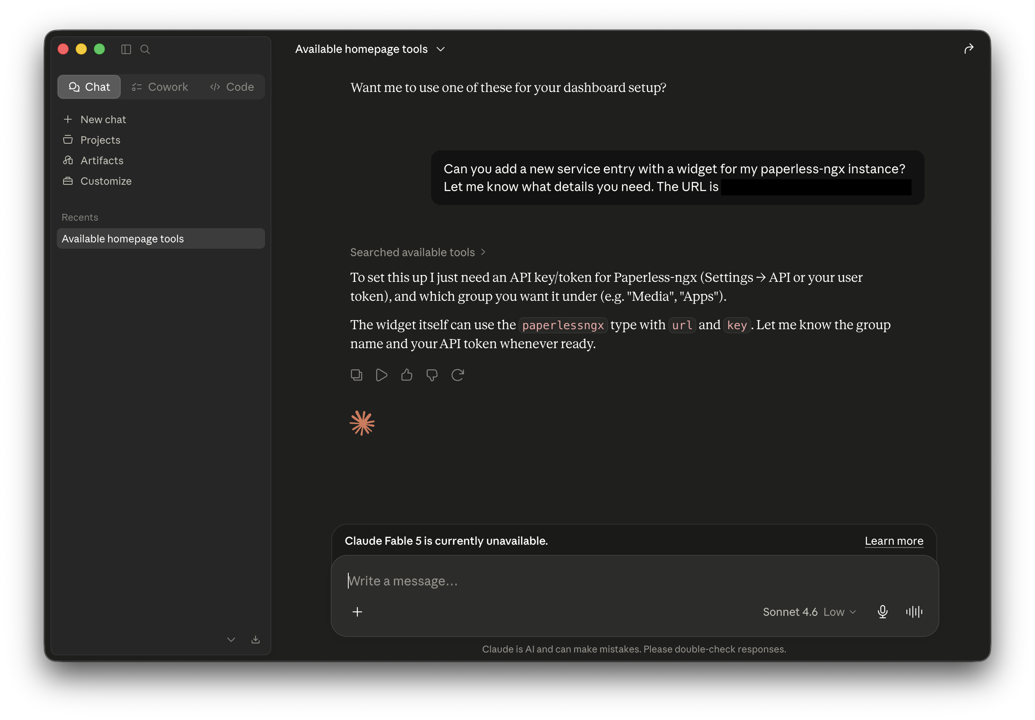Switch to the Cowork tab
The image size is (1035, 720).
tap(160, 86)
